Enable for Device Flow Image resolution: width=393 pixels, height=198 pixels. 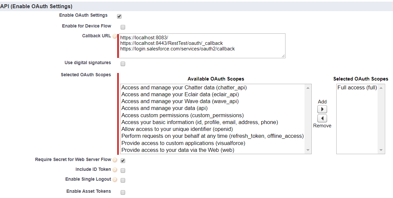[123, 27]
